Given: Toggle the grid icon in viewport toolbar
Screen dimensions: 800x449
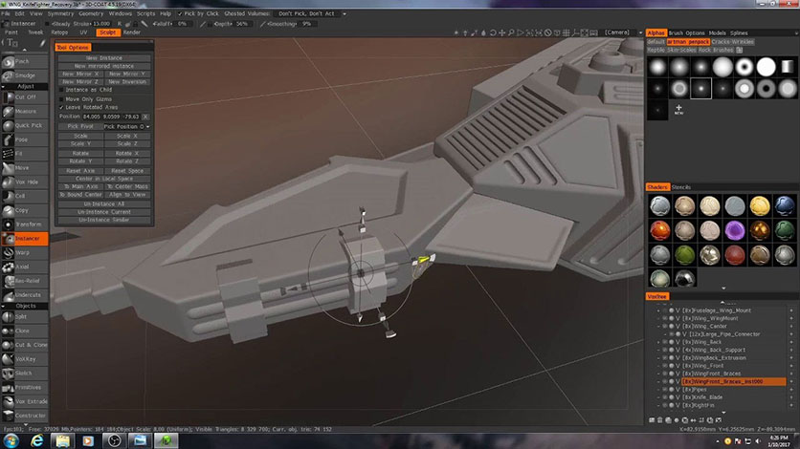Looking at the screenshot, I should click(566, 32).
